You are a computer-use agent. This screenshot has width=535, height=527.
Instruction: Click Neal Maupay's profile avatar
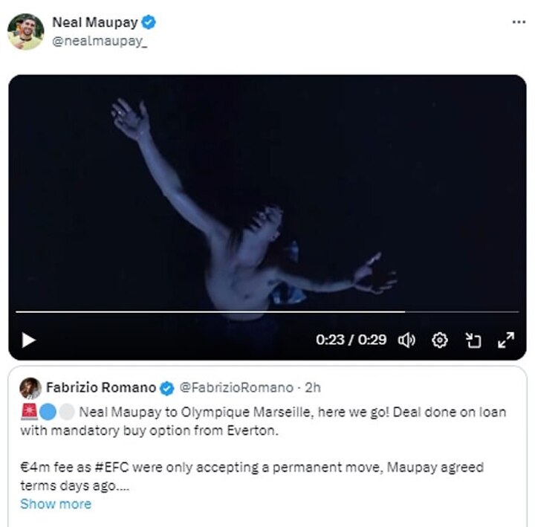point(25,31)
